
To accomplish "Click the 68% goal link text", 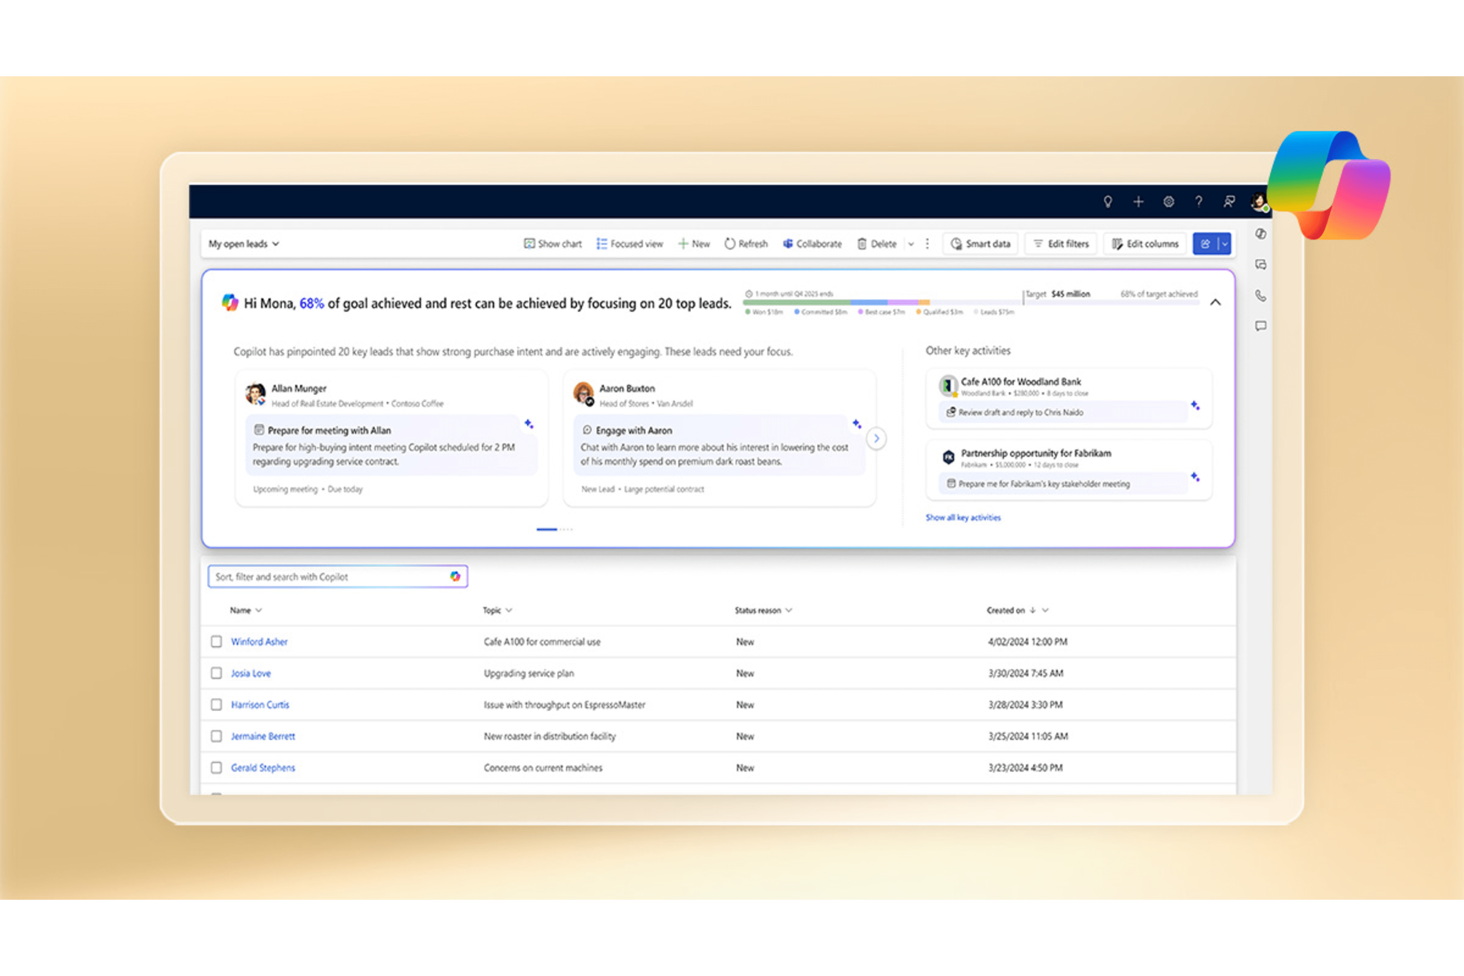I will click(x=311, y=304).
